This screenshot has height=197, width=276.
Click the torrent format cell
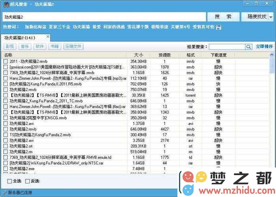tap(190, 95)
